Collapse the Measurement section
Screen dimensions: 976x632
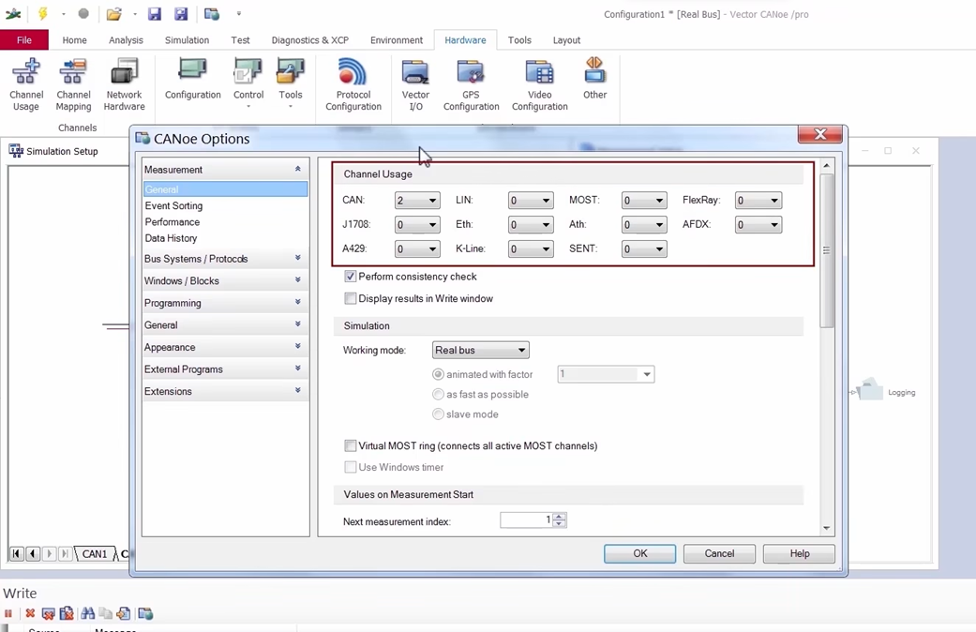click(x=225, y=170)
